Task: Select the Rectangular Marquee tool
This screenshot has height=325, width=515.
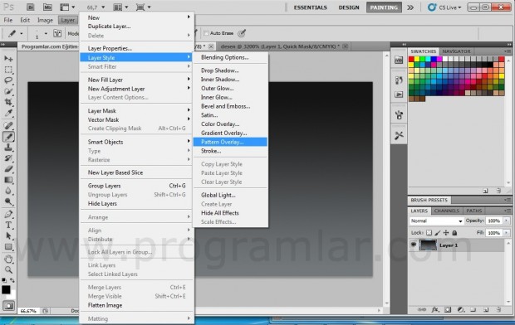Action: coord(8,70)
